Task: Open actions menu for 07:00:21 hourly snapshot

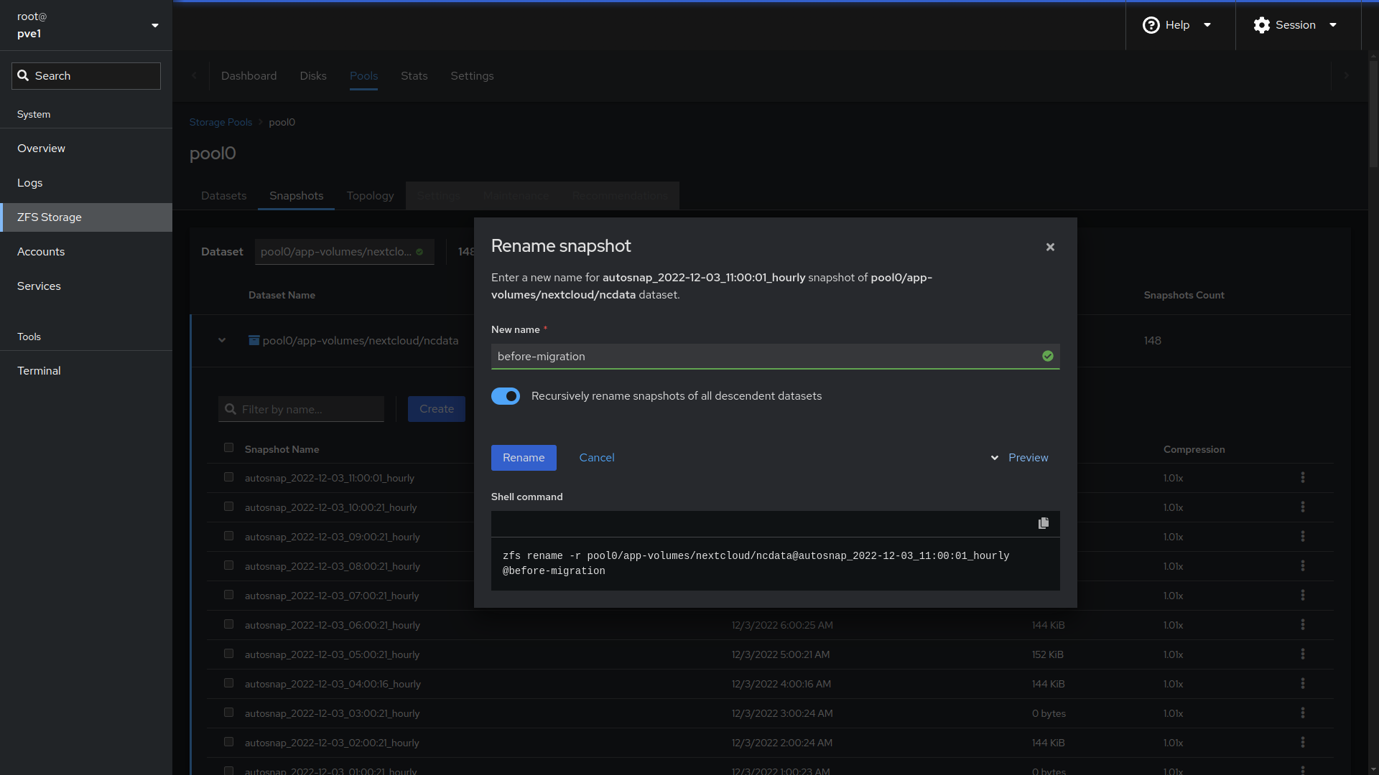Action: (x=1303, y=595)
